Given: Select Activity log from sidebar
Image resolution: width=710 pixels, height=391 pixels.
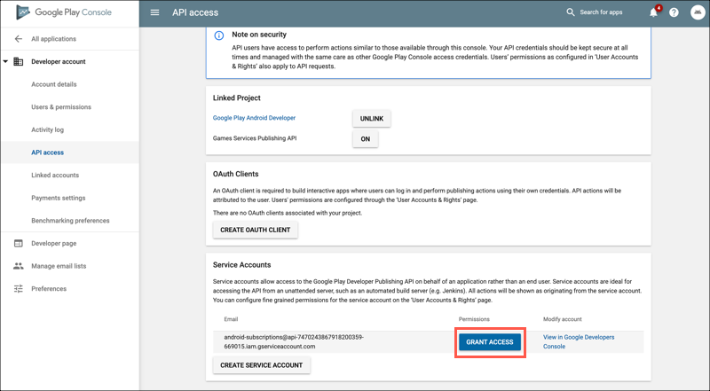Looking at the screenshot, I should point(47,130).
